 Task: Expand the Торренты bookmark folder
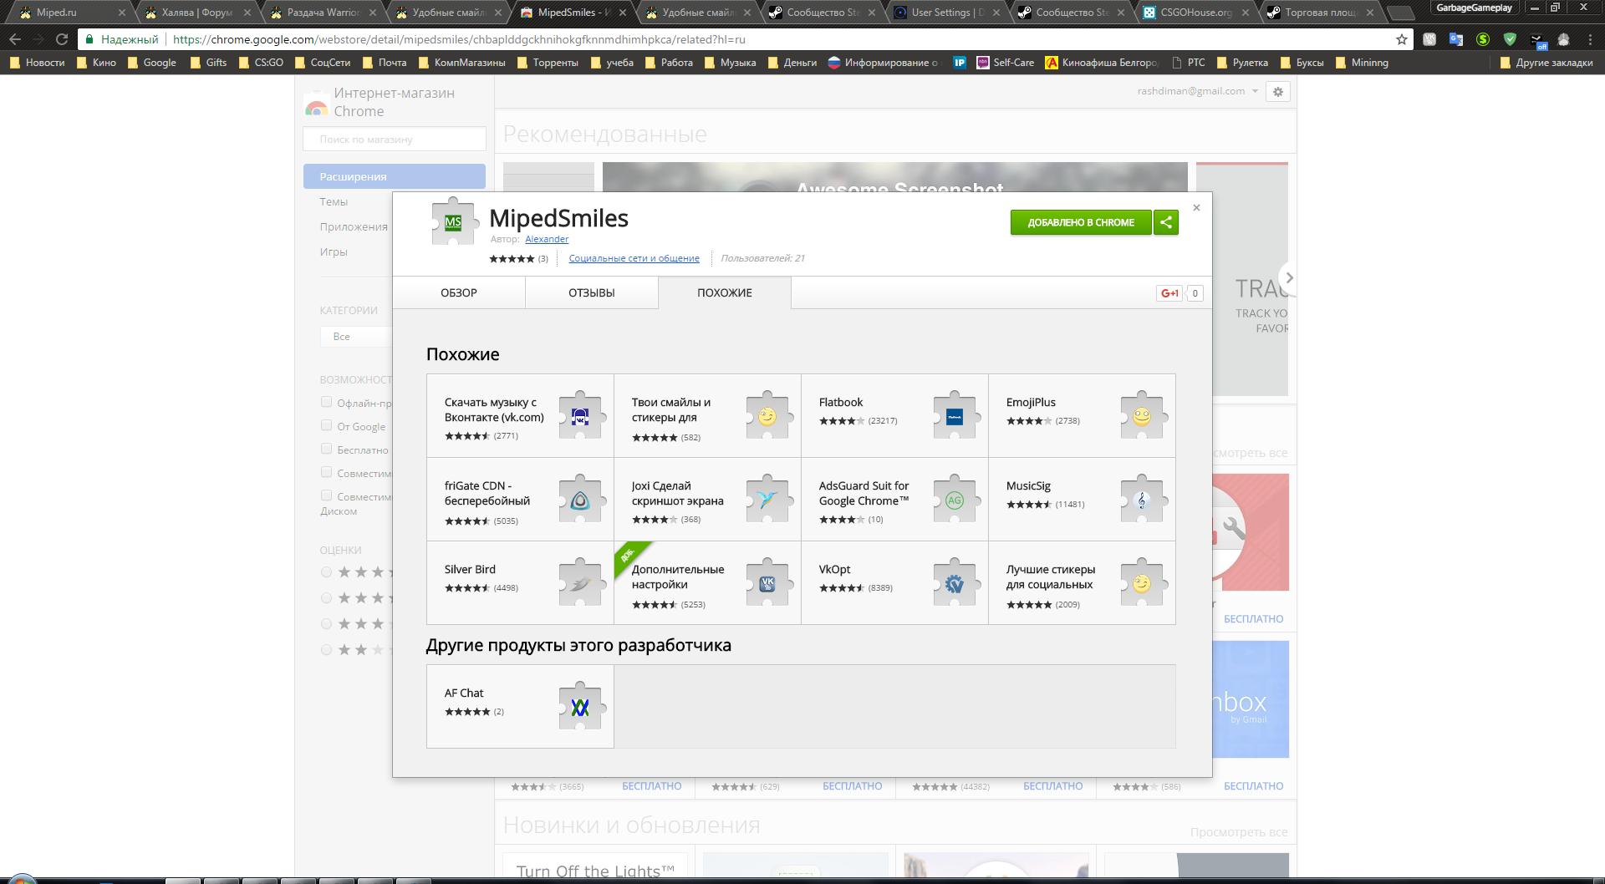point(548,63)
